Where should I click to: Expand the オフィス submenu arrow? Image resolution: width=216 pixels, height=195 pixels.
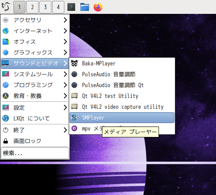click(65, 42)
